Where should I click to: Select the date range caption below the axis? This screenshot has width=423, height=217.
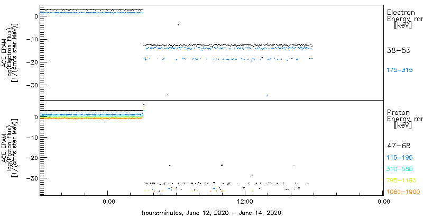(212, 213)
